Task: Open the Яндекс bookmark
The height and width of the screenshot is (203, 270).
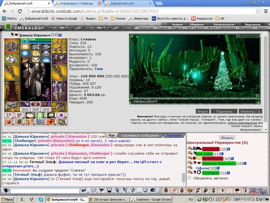Action: click(x=88, y=18)
